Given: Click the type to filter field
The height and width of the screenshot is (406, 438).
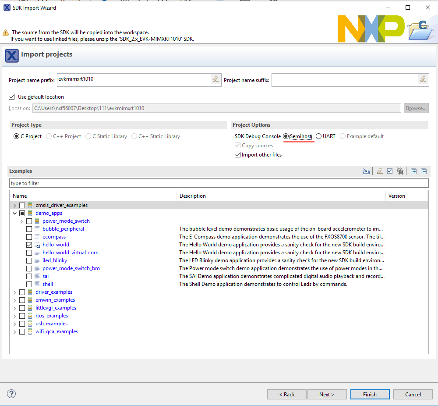Looking at the screenshot, I should 219,183.
